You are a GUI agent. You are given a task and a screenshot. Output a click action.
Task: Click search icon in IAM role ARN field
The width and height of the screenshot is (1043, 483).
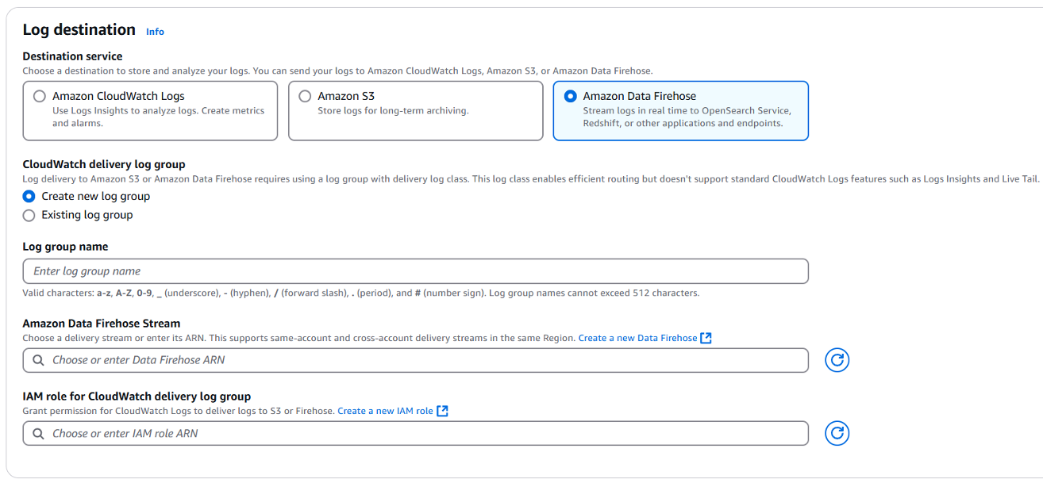(x=38, y=434)
